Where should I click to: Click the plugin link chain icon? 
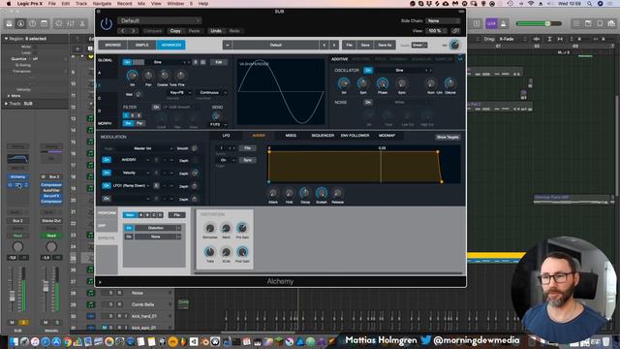click(x=455, y=31)
